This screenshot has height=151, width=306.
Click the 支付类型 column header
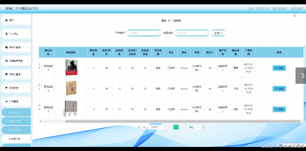tap(158, 52)
